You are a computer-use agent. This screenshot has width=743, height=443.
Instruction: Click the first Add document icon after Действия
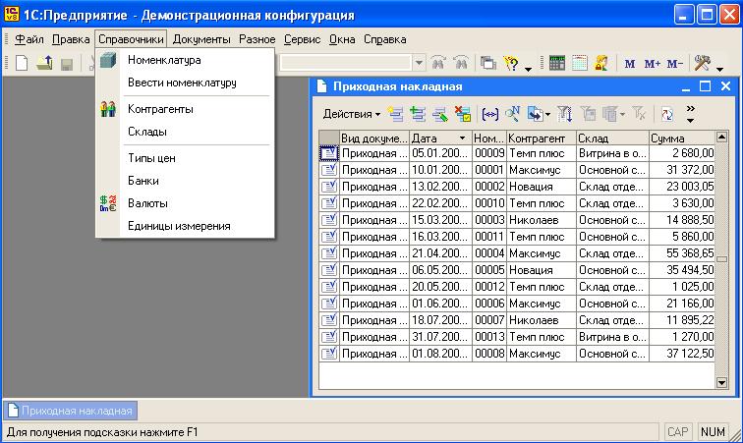(395, 114)
